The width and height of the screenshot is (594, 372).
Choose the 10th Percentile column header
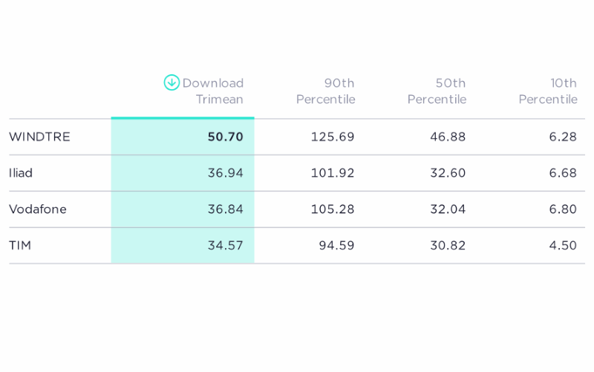tap(548, 91)
